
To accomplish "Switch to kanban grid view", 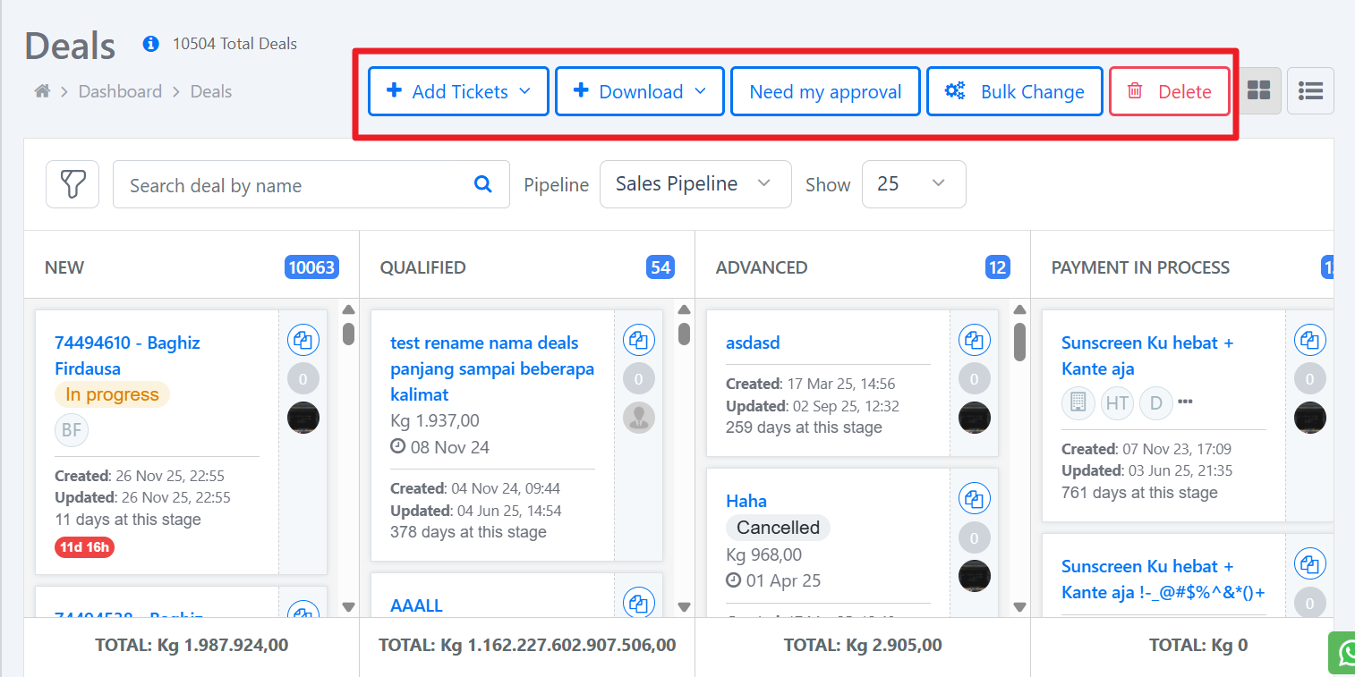I will 1258,91.
